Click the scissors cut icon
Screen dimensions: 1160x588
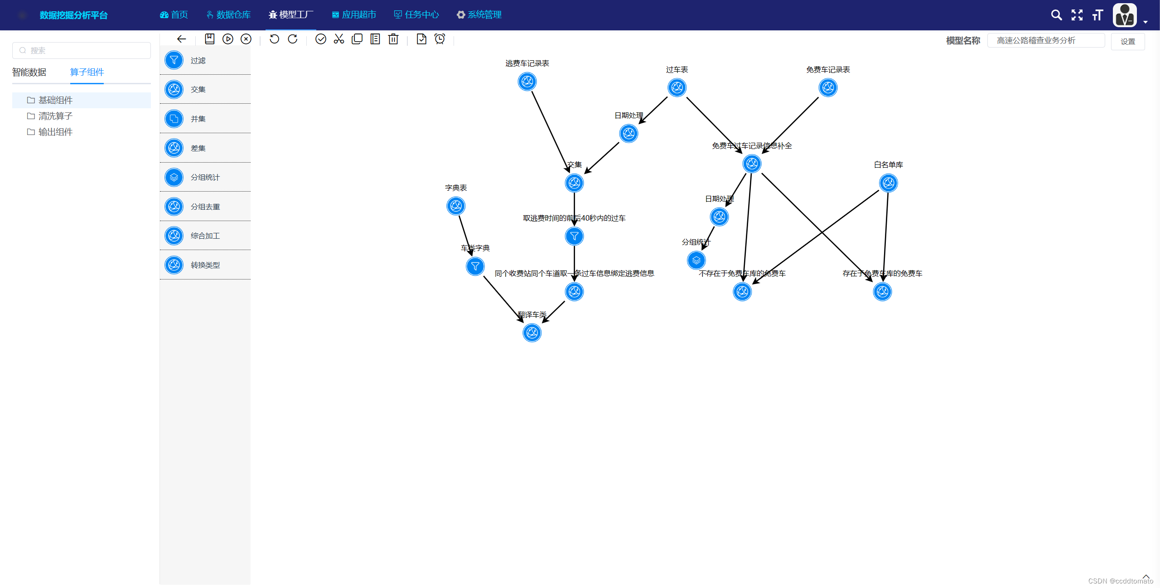point(339,39)
